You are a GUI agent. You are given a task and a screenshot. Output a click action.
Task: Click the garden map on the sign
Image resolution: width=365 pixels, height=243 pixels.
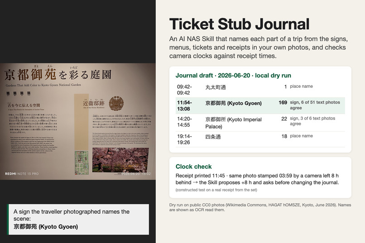(x=82, y=163)
